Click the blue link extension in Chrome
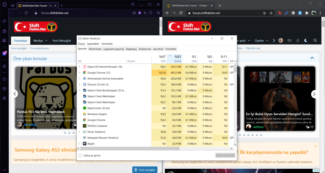Image resolution: width=325 pixels, height=173 pixels. pyautogui.click(x=286, y=13)
